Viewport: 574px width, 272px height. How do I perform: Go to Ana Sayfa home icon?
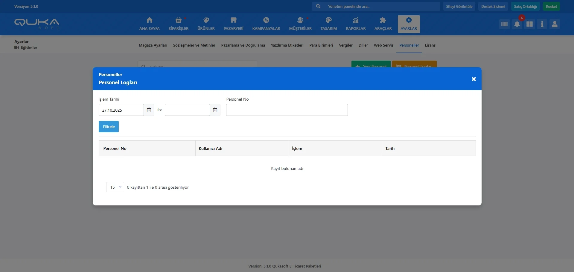tap(149, 24)
